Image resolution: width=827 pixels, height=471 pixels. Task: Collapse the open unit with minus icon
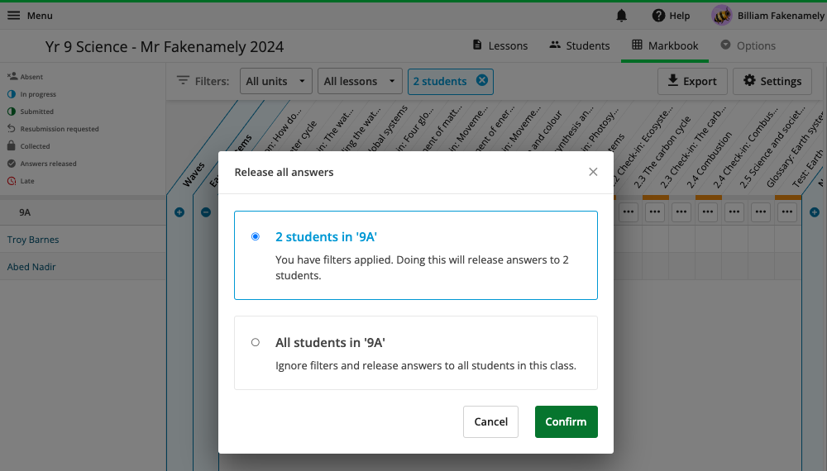coord(206,212)
